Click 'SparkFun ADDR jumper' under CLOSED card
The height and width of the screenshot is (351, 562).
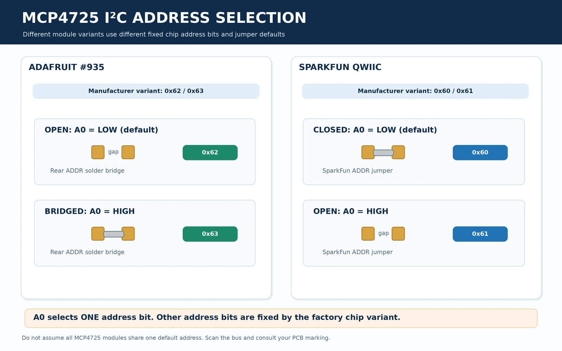358,171
